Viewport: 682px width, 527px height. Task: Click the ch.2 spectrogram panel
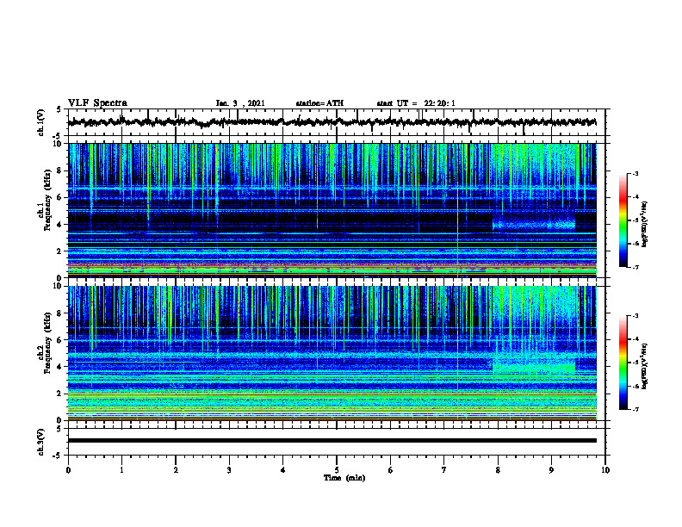pyautogui.click(x=332, y=353)
